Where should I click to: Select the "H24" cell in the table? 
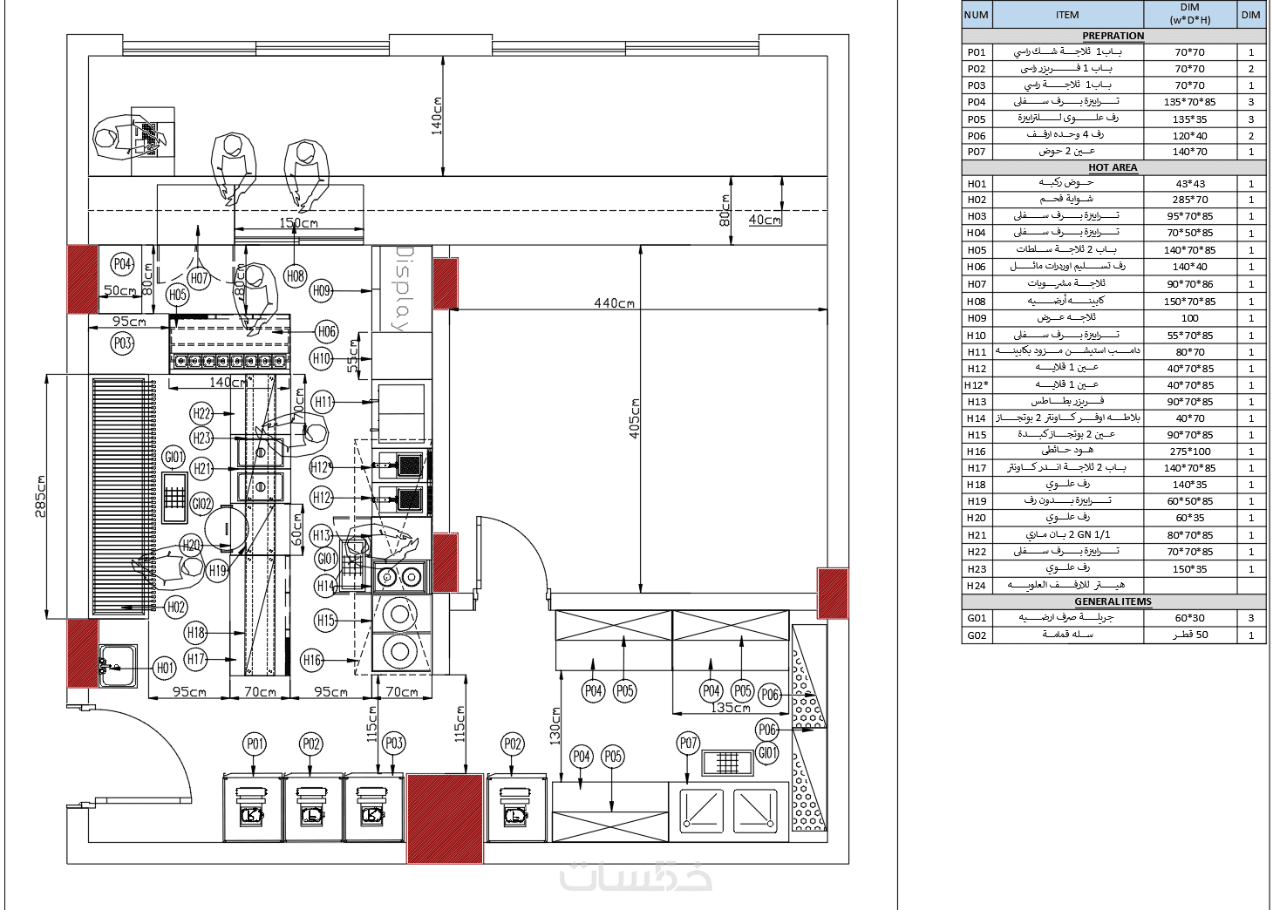977,586
